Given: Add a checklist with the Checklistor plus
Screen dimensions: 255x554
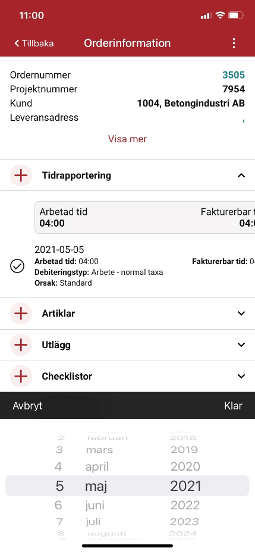Looking at the screenshot, I should 21,376.
